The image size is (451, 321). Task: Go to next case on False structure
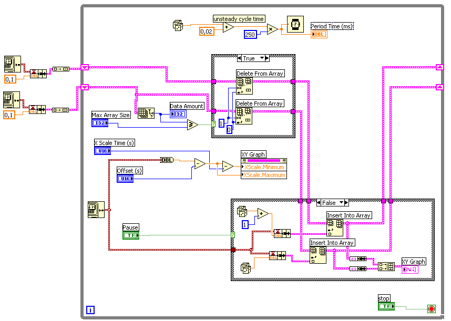coord(346,203)
